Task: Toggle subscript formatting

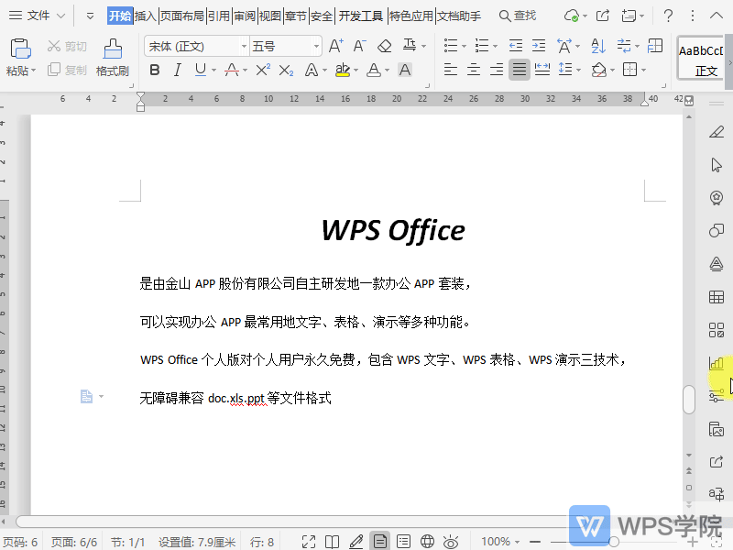Action: [x=286, y=71]
